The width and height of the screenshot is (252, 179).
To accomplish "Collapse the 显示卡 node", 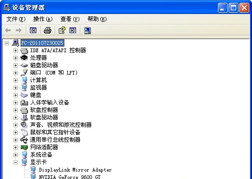I will tap(15, 163).
